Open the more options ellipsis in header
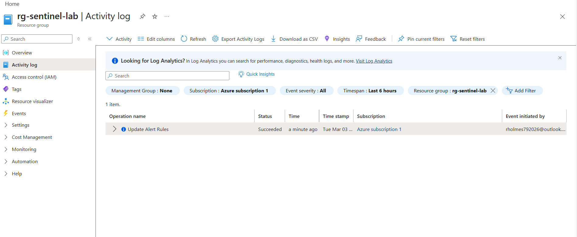Screen dimensions: 577x237 (x=167, y=16)
